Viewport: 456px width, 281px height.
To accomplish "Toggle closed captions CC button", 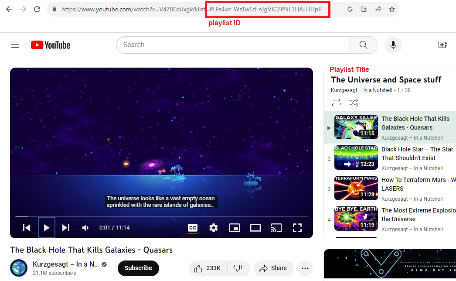I will [192, 228].
